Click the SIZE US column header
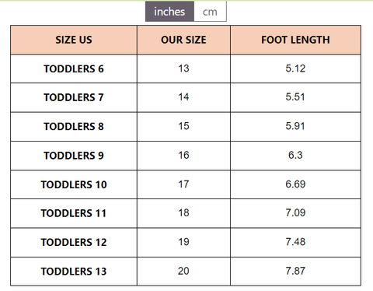The image size is (373, 291). coord(74,40)
